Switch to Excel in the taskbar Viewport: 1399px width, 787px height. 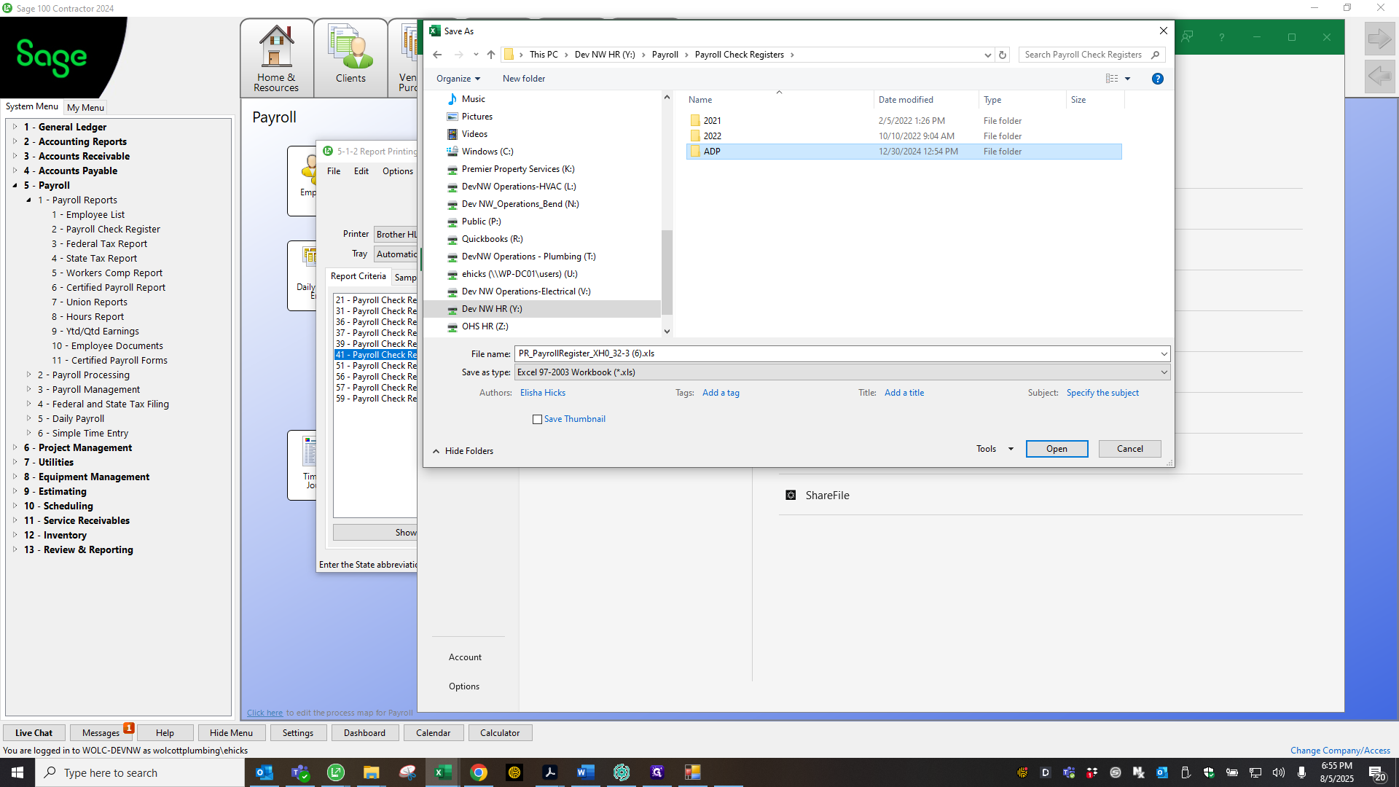[x=443, y=772]
